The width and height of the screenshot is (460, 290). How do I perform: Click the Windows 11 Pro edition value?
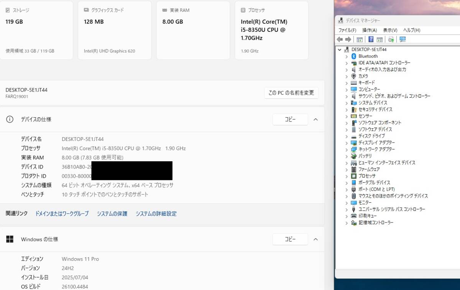[x=80, y=259]
